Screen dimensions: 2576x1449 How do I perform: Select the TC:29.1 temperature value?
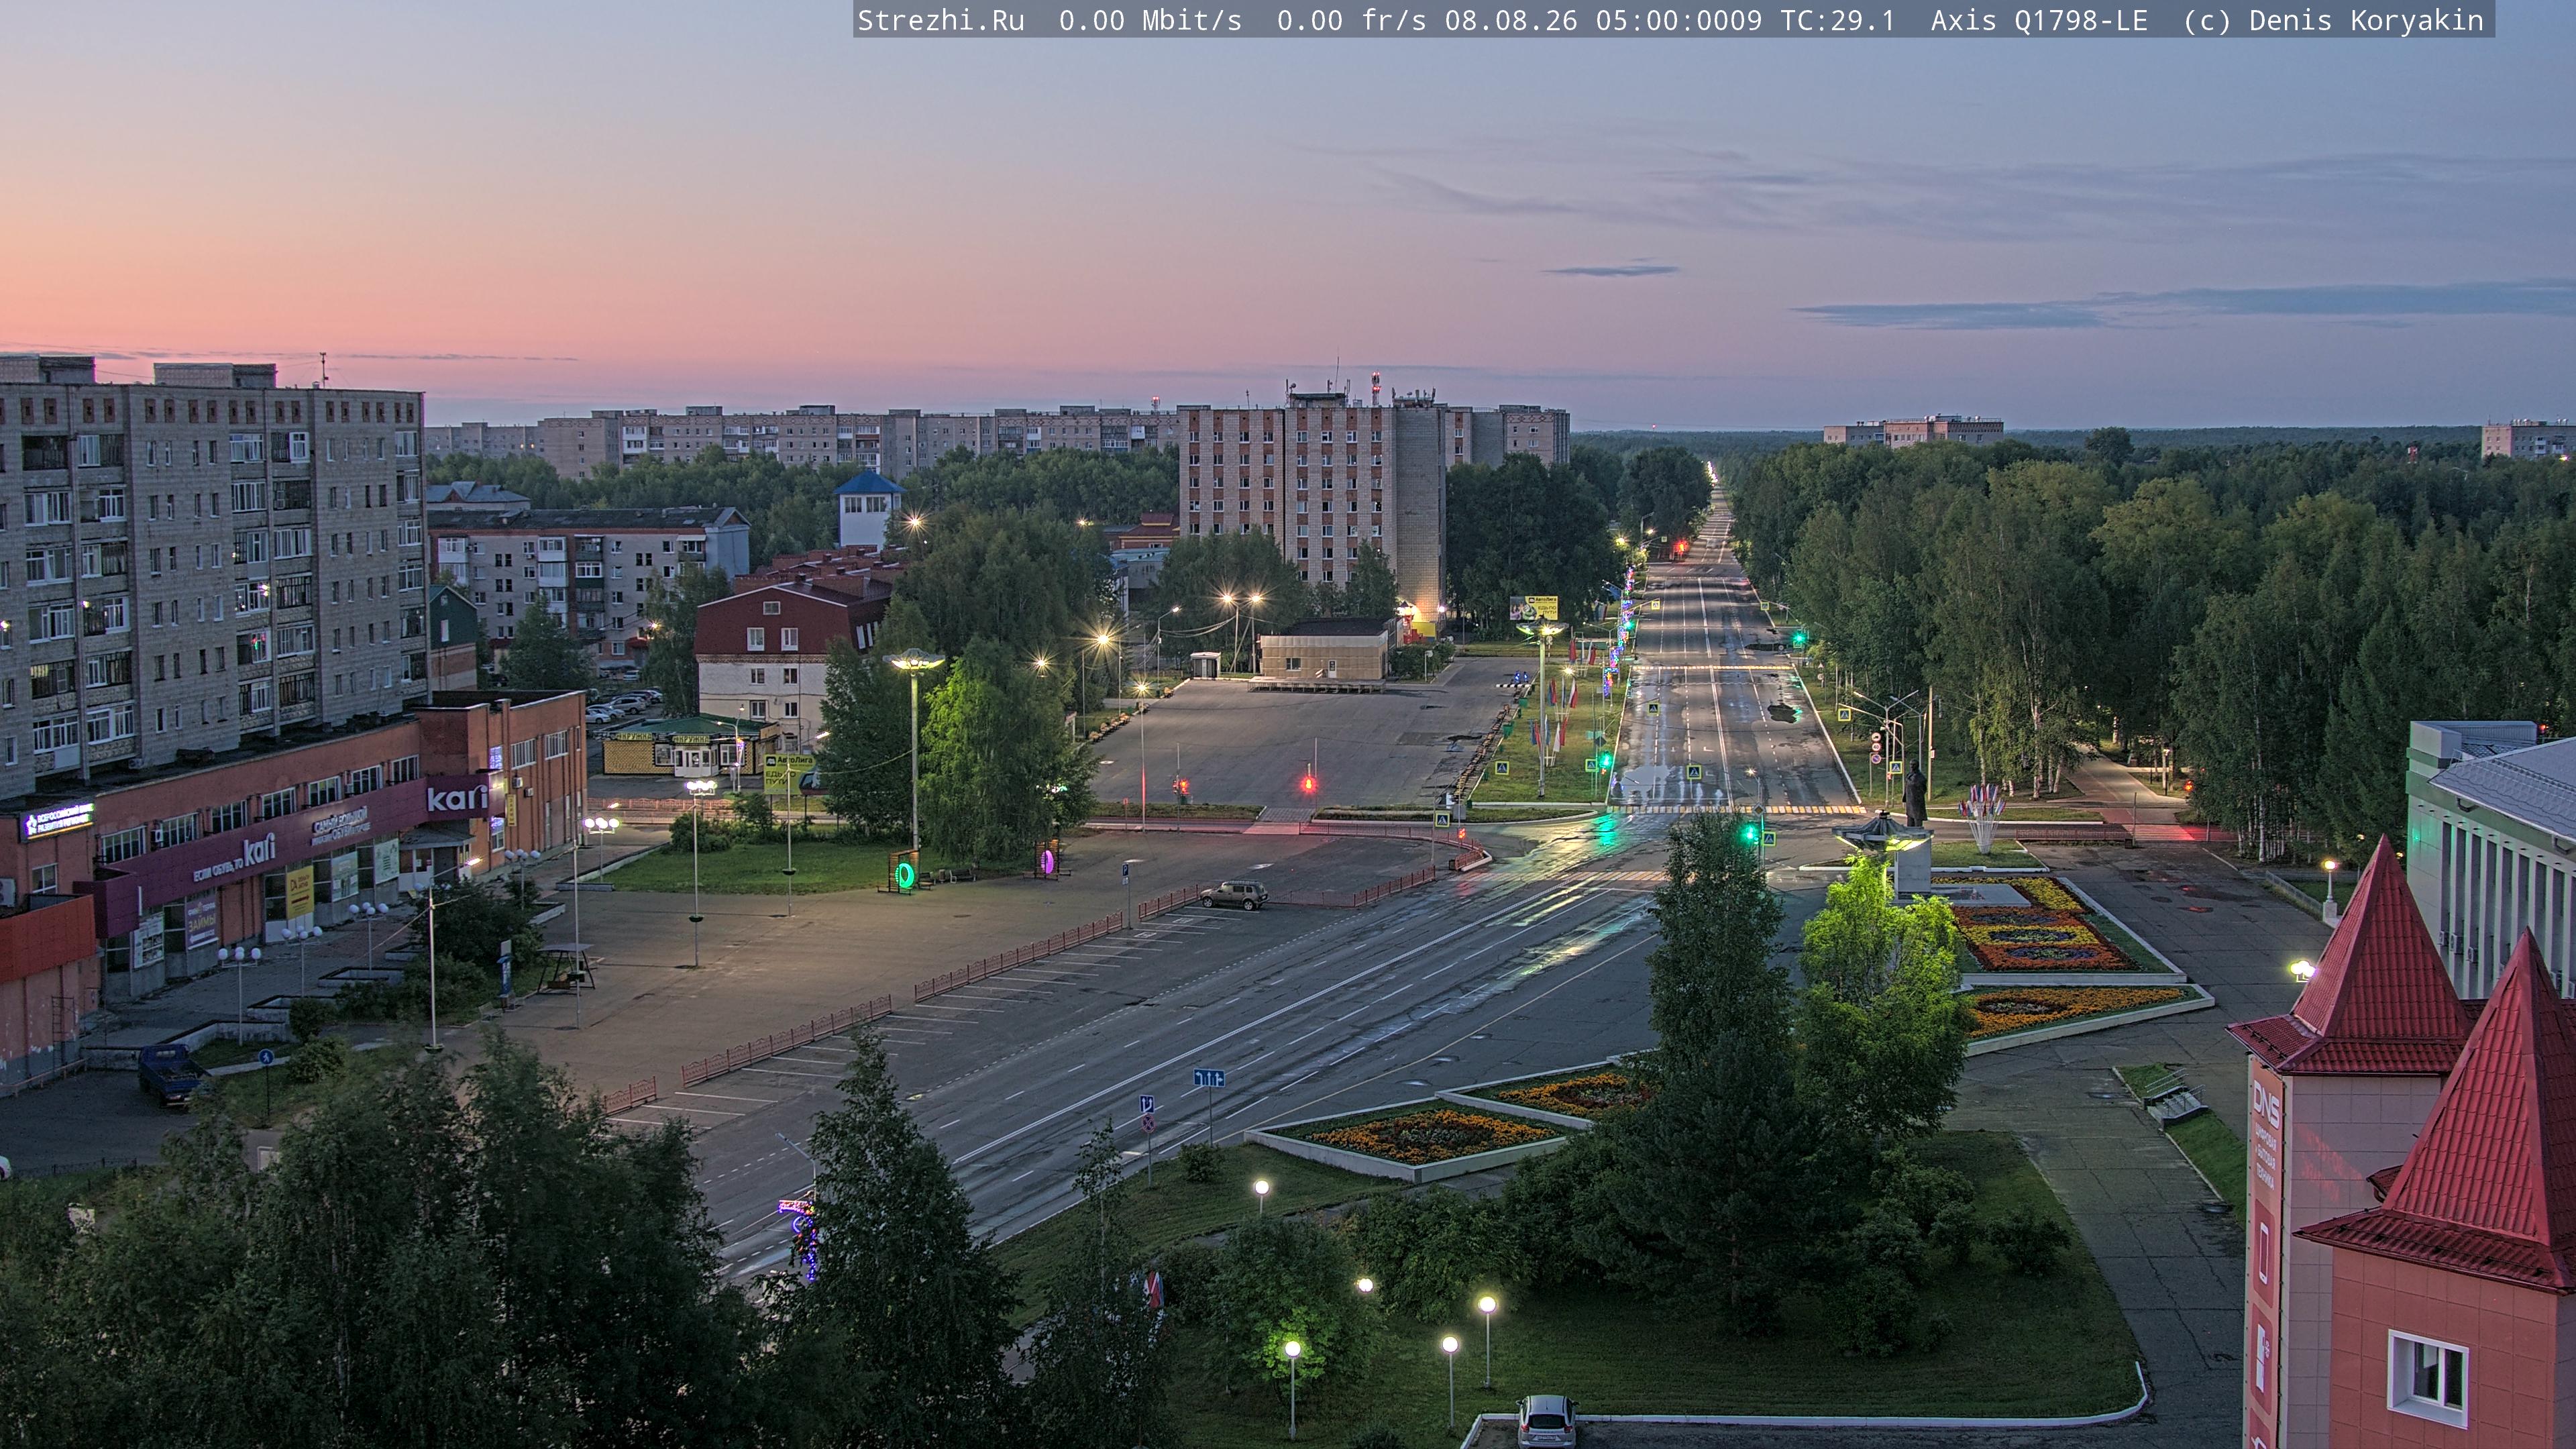1838,20
